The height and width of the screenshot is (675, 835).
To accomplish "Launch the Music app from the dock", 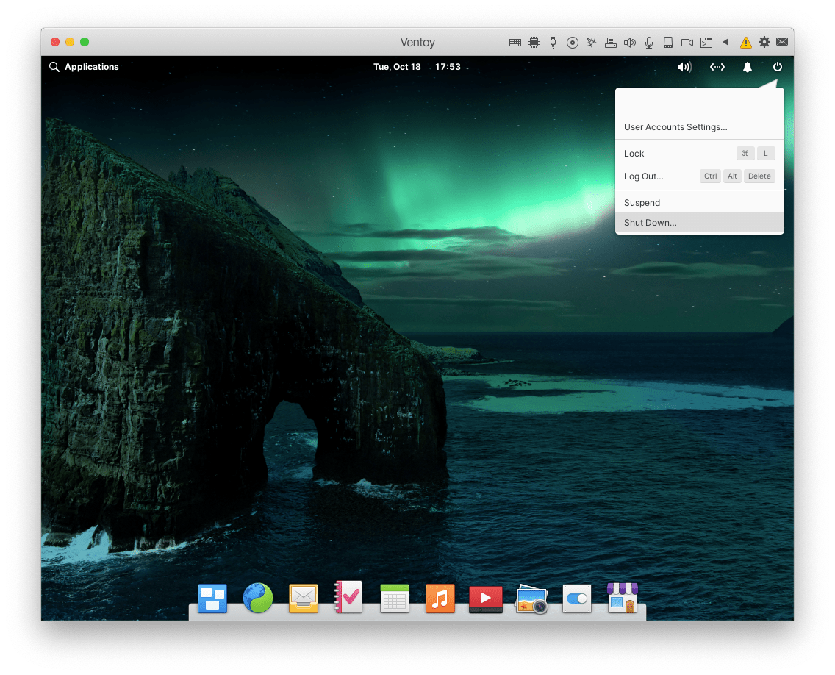I will 440,599.
